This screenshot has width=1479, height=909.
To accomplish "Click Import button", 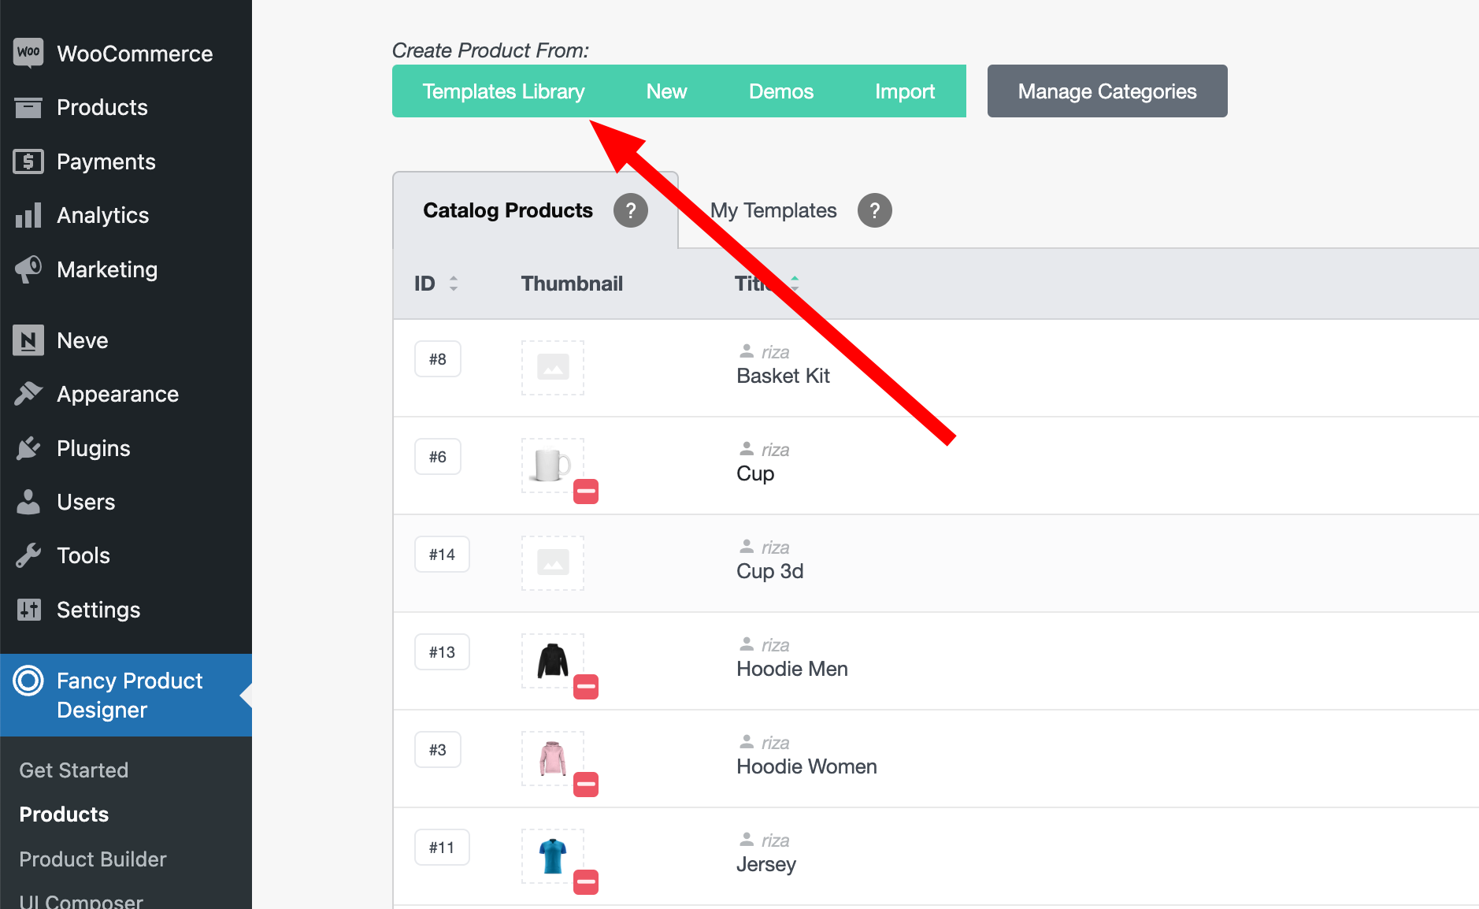I will tap(905, 91).
